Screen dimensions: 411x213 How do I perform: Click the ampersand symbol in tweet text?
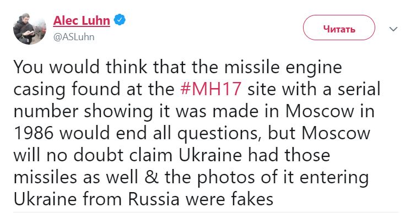pyautogui.click(x=152, y=177)
